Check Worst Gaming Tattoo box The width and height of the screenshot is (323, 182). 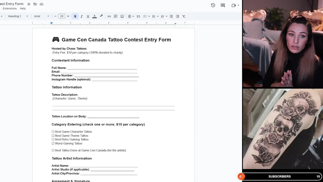pyautogui.click(x=53, y=144)
